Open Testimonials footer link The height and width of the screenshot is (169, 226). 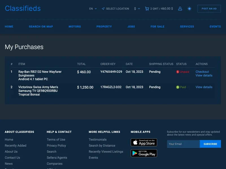(x=97, y=139)
